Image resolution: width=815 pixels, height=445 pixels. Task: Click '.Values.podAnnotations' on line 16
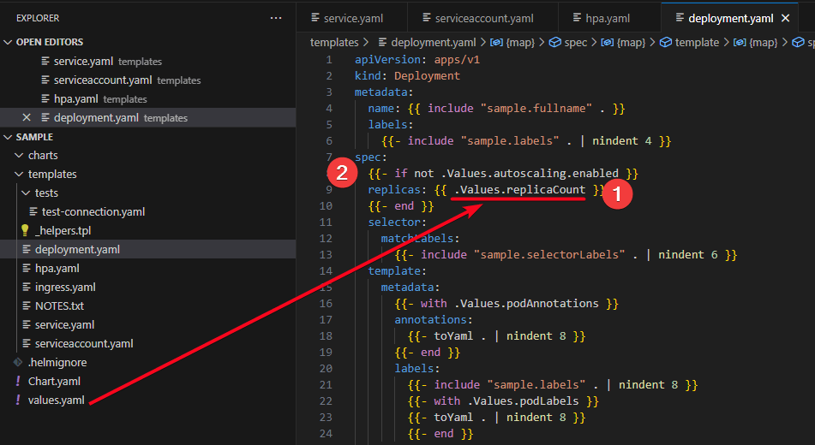pyautogui.click(x=526, y=303)
